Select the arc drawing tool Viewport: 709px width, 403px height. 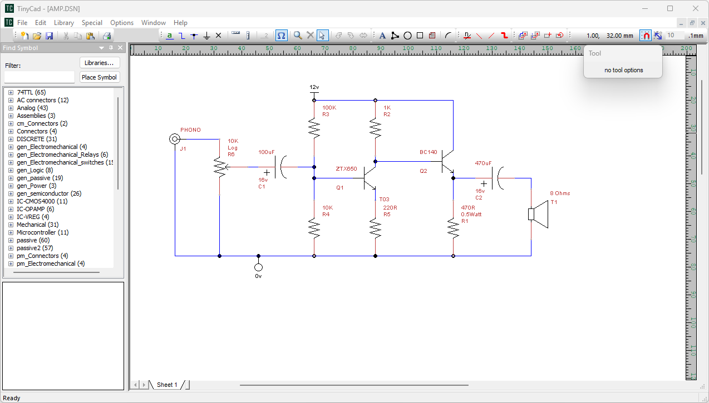447,35
